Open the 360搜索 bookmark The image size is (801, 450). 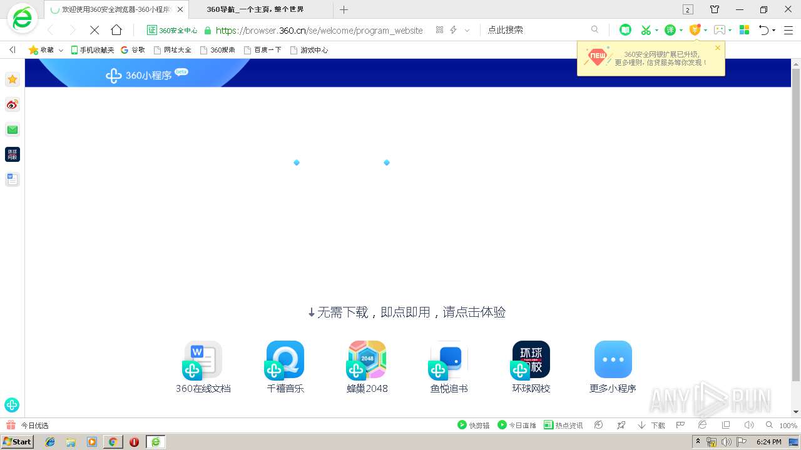point(217,50)
